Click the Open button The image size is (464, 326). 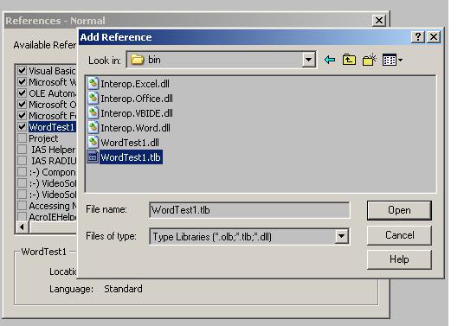click(x=399, y=210)
